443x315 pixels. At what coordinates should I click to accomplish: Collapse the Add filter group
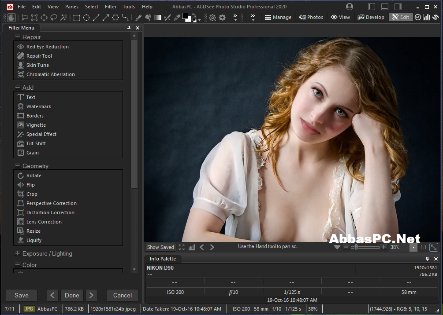[18, 88]
